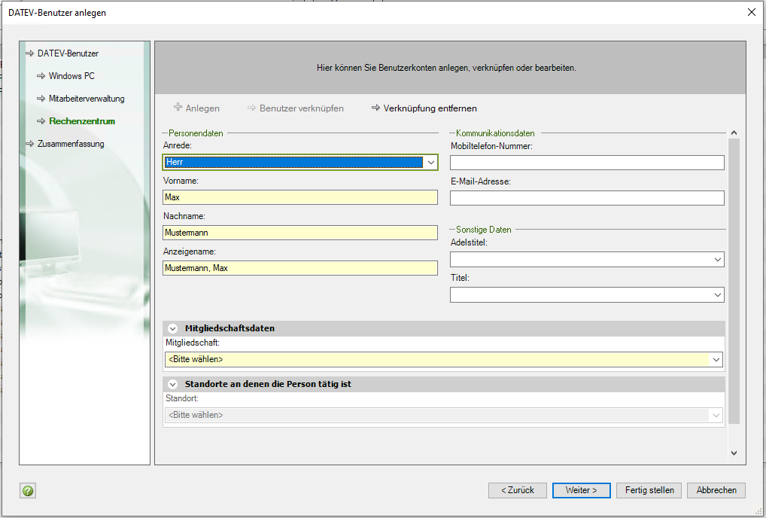Click the Anzeigename input field
Viewport: 766px width, 518px height.
300,268
